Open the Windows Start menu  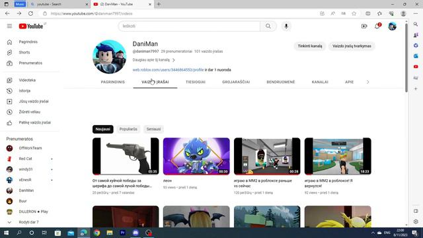coord(6,233)
